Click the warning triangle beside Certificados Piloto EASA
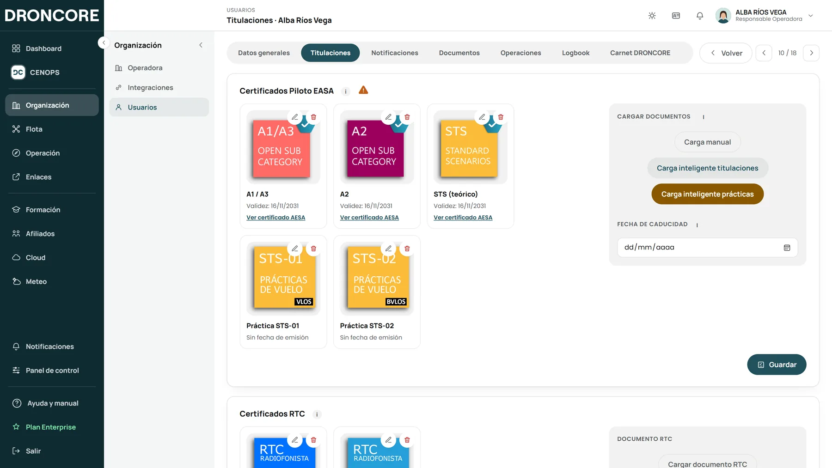Screen dimensions: 832x468 click(363, 90)
